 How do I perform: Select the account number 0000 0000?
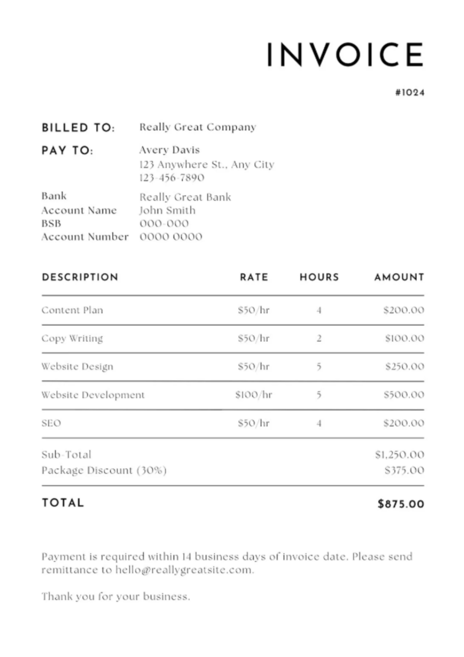[171, 237]
